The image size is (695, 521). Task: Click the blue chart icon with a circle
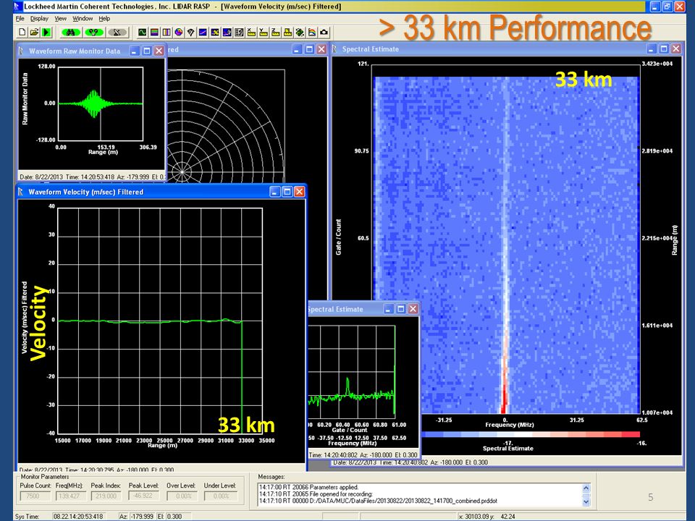(x=227, y=33)
